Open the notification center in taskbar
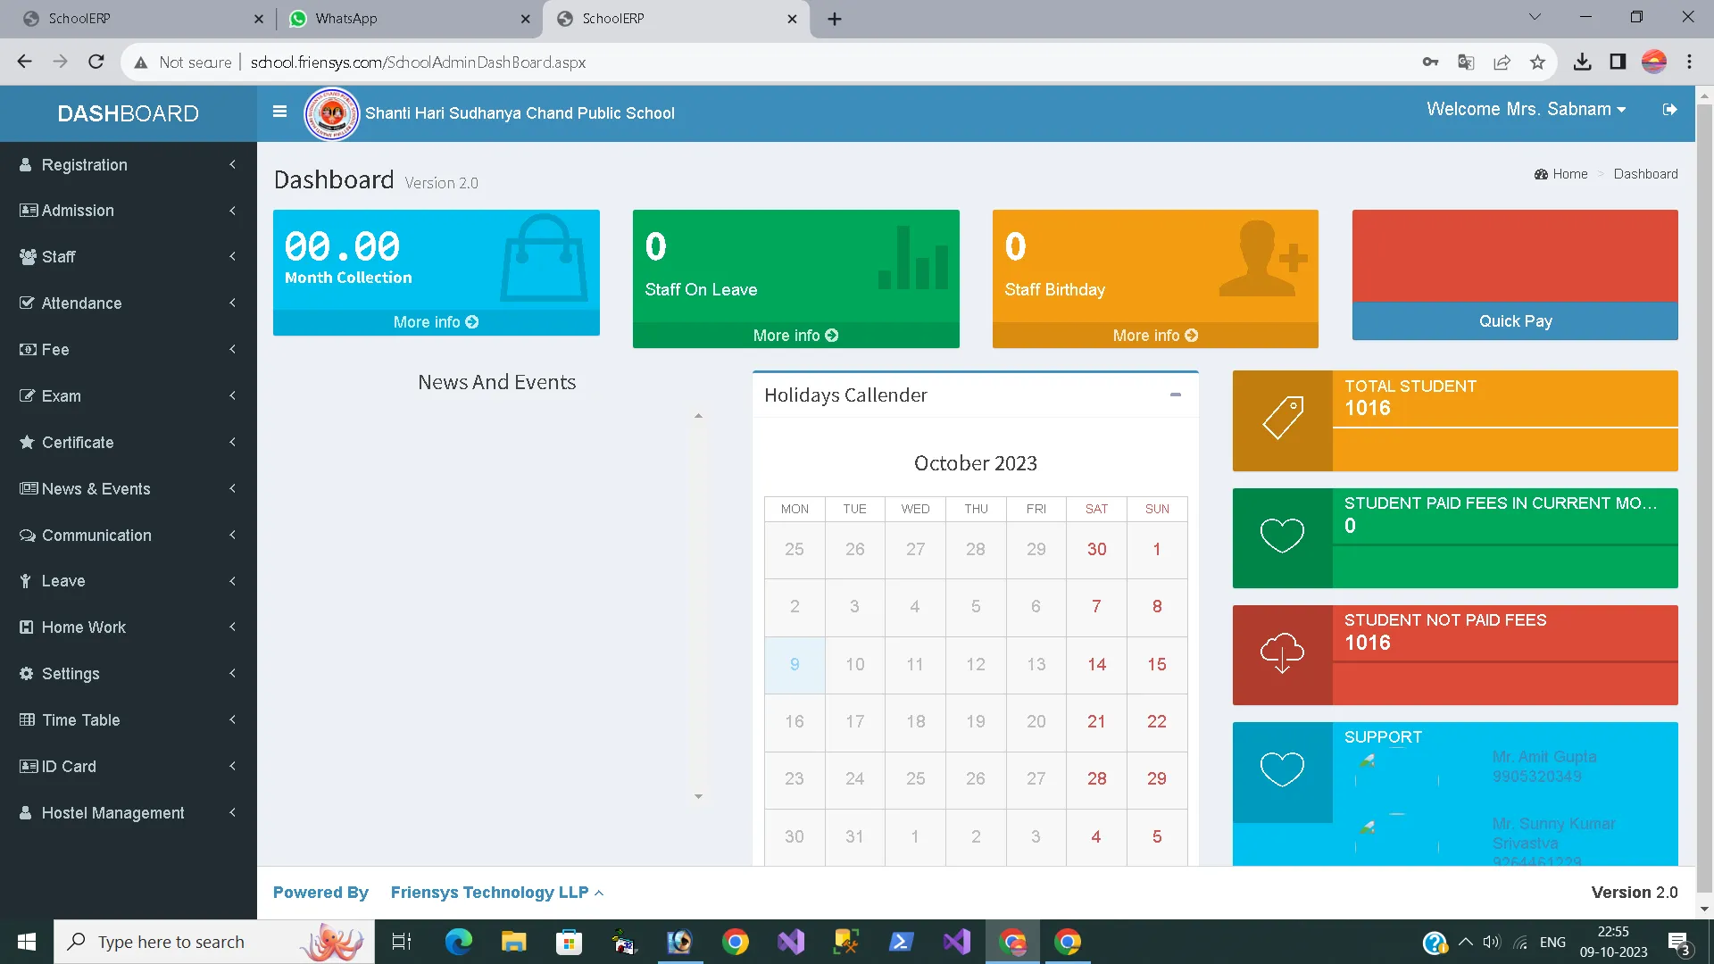The height and width of the screenshot is (964, 1714). (x=1677, y=943)
